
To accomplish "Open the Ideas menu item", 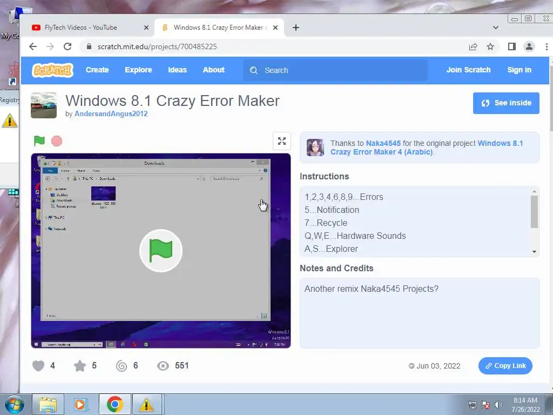I will [177, 70].
